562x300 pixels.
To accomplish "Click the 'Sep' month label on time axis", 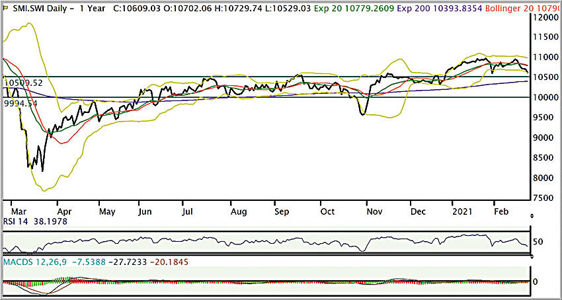I will click(282, 211).
